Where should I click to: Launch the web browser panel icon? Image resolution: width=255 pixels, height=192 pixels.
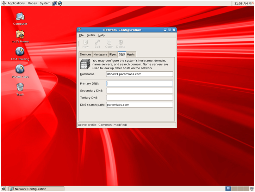click(x=60, y=3)
